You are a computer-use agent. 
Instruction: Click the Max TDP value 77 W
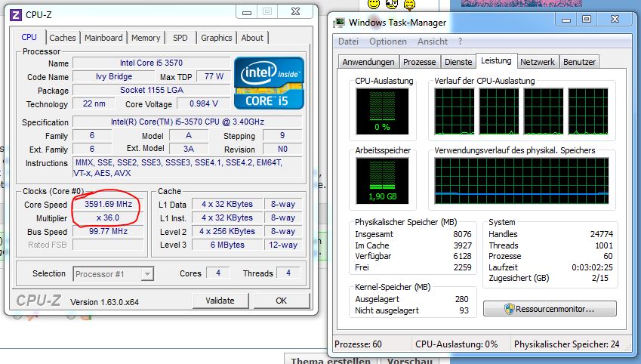click(x=214, y=76)
